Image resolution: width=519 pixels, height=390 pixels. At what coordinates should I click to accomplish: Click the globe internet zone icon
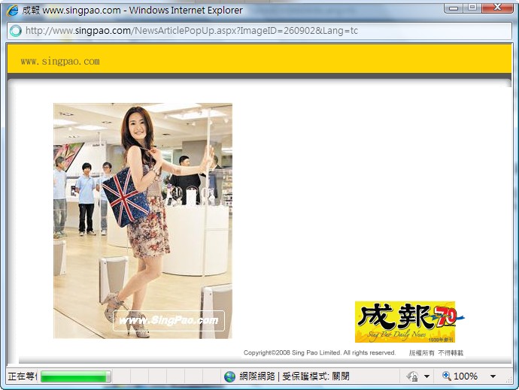pos(229,376)
